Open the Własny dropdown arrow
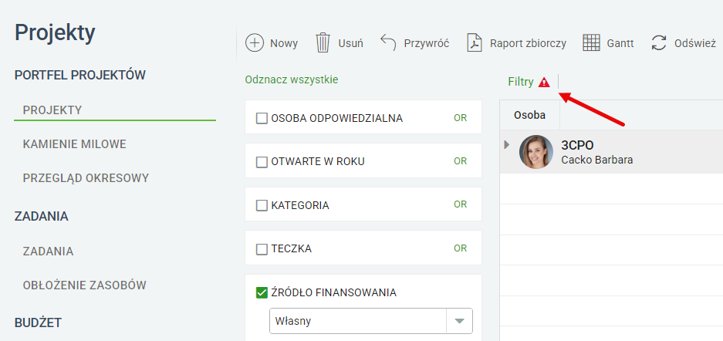The width and height of the screenshot is (723, 341). tap(459, 321)
